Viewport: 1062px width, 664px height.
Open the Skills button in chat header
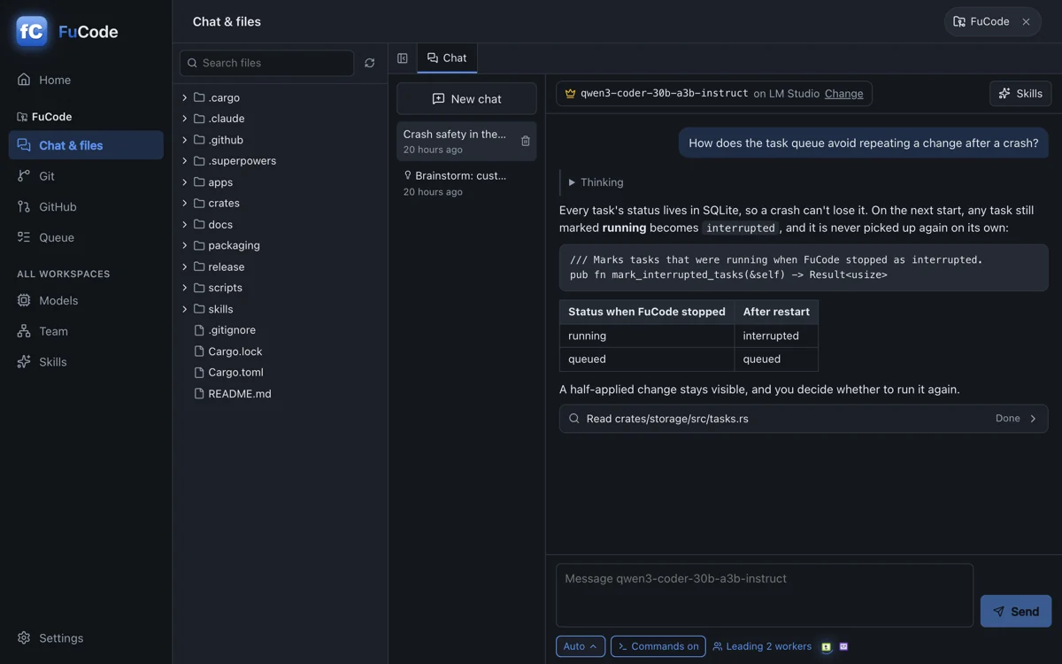[1020, 94]
